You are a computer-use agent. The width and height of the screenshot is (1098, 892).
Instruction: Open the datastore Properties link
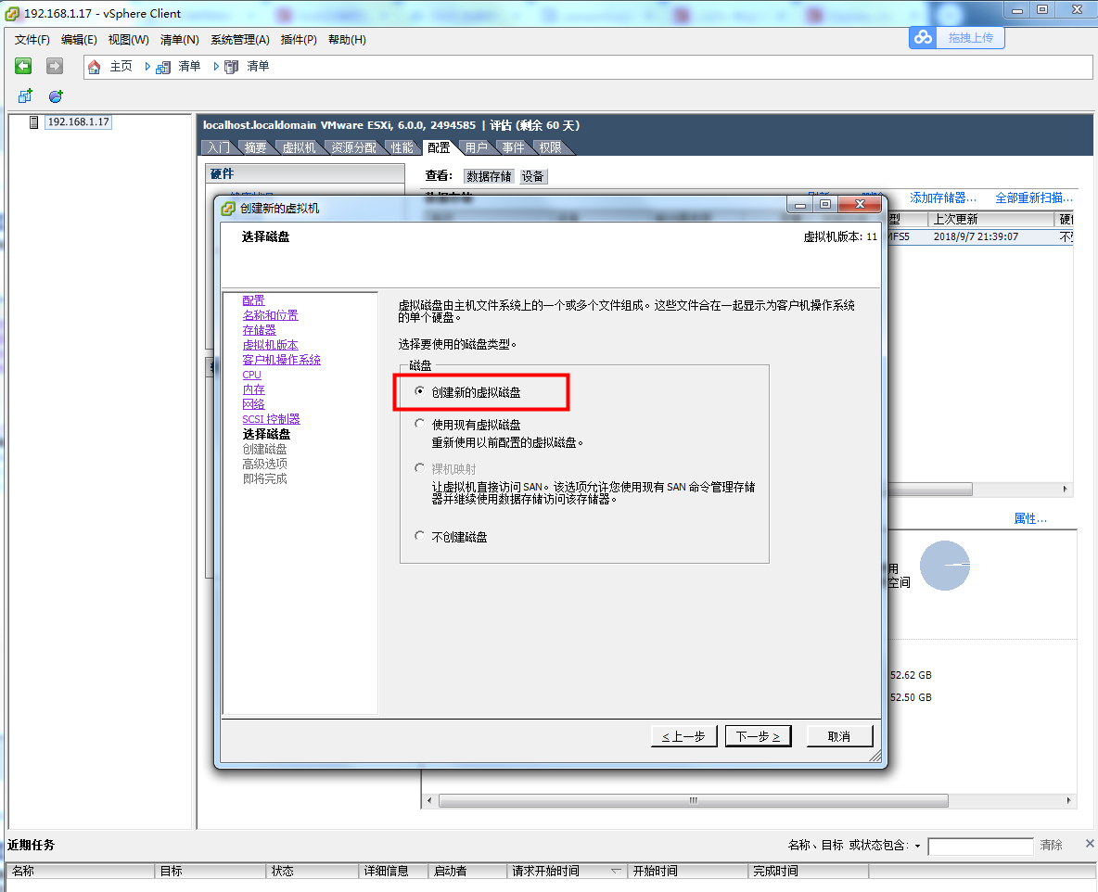click(x=1030, y=519)
